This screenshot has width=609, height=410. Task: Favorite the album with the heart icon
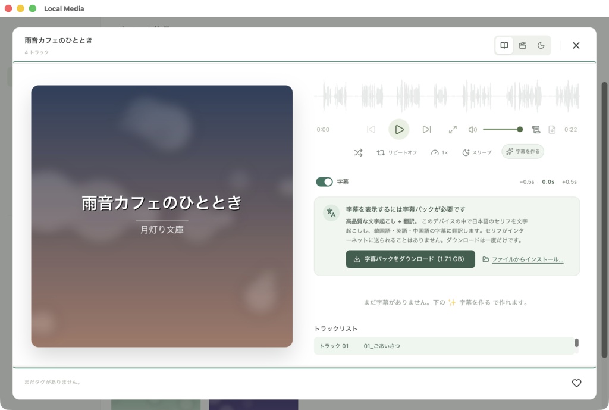(576, 383)
